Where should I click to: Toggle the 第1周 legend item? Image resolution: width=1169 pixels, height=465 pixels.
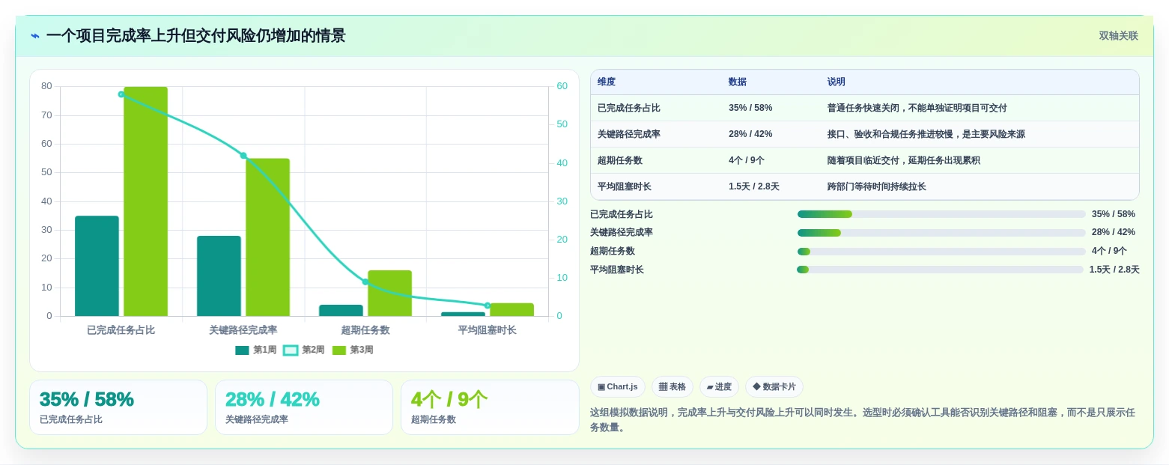pyautogui.click(x=256, y=350)
